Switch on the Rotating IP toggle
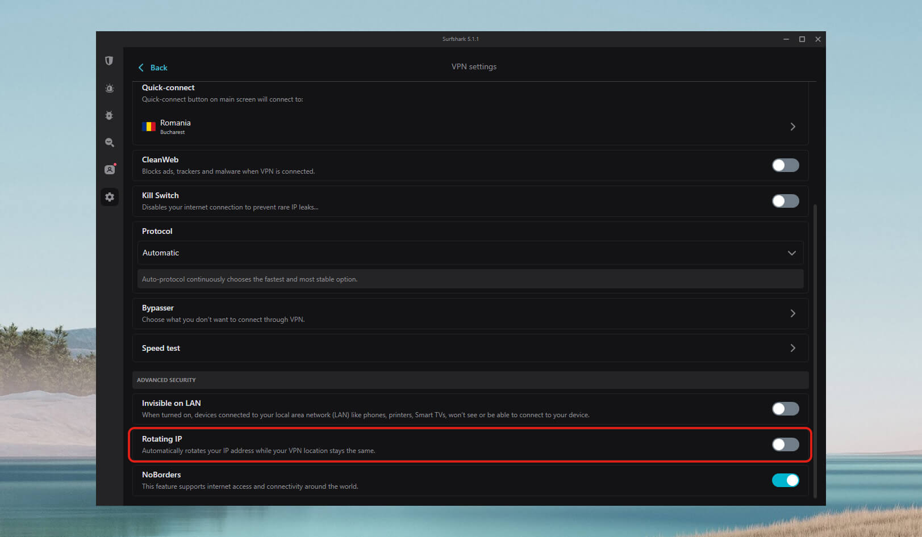 point(785,444)
